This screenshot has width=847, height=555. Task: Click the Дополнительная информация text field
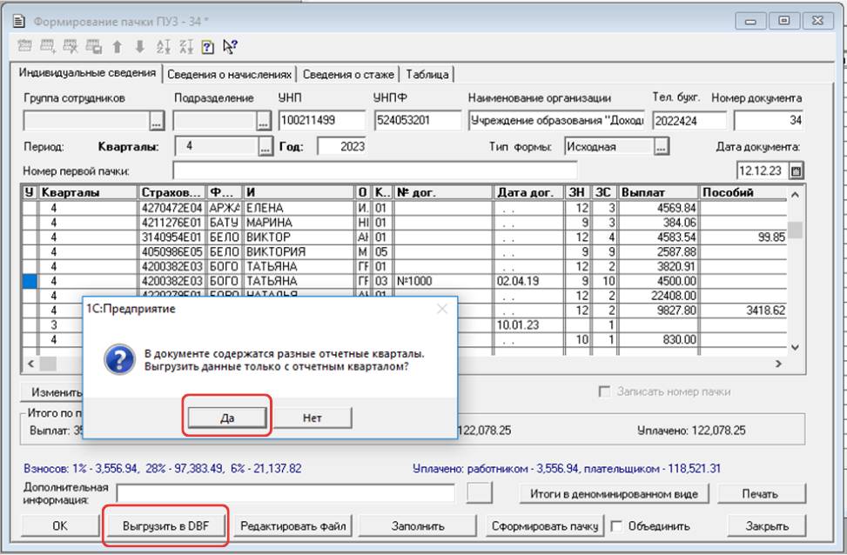286,493
